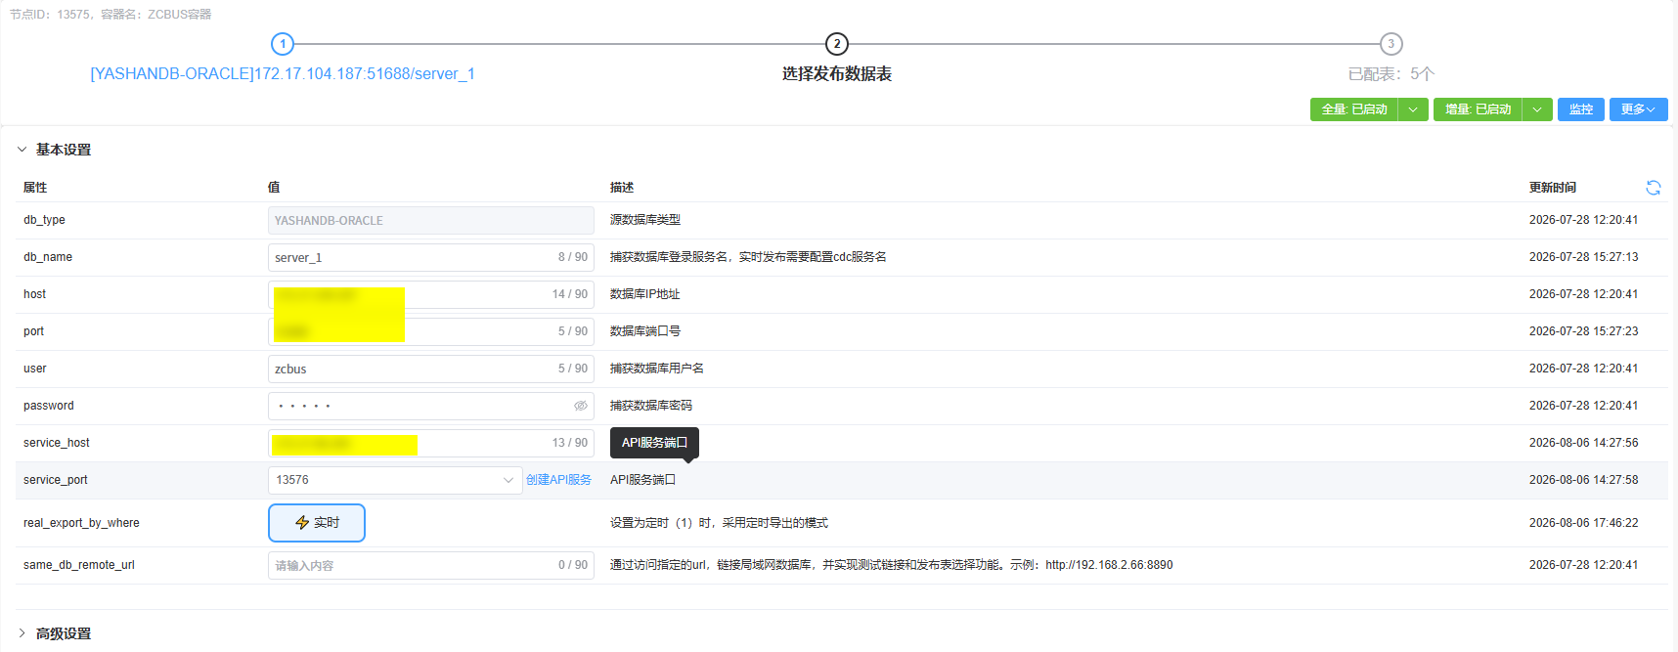Click the port input field
Image resolution: width=1678 pixels, height=652 pixels.
431,331
